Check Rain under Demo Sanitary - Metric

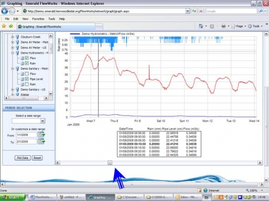pos(27,84)
